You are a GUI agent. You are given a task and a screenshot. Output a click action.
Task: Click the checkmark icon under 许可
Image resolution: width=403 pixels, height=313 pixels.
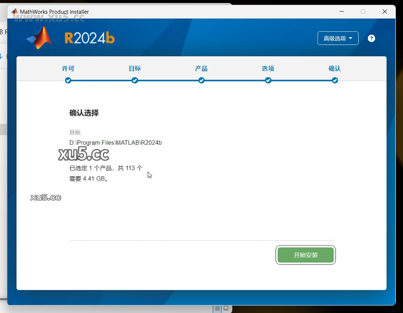[68, 80]
